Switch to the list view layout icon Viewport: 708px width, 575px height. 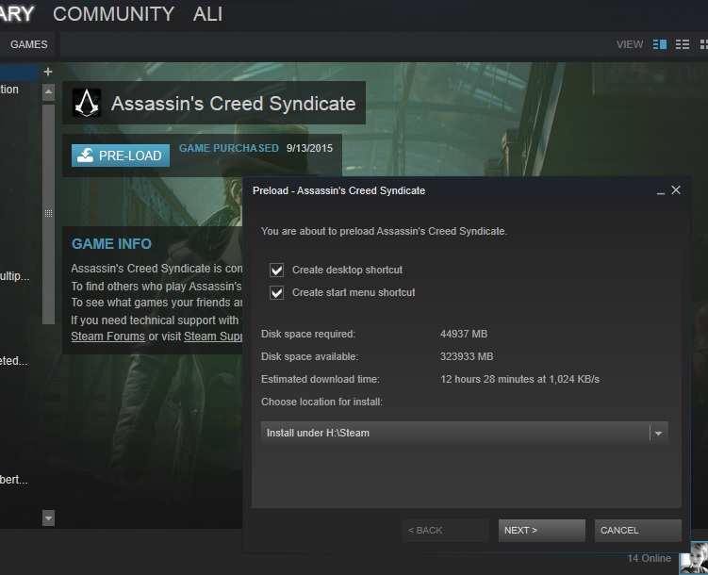pyautogui.click(x=683, y=44)
